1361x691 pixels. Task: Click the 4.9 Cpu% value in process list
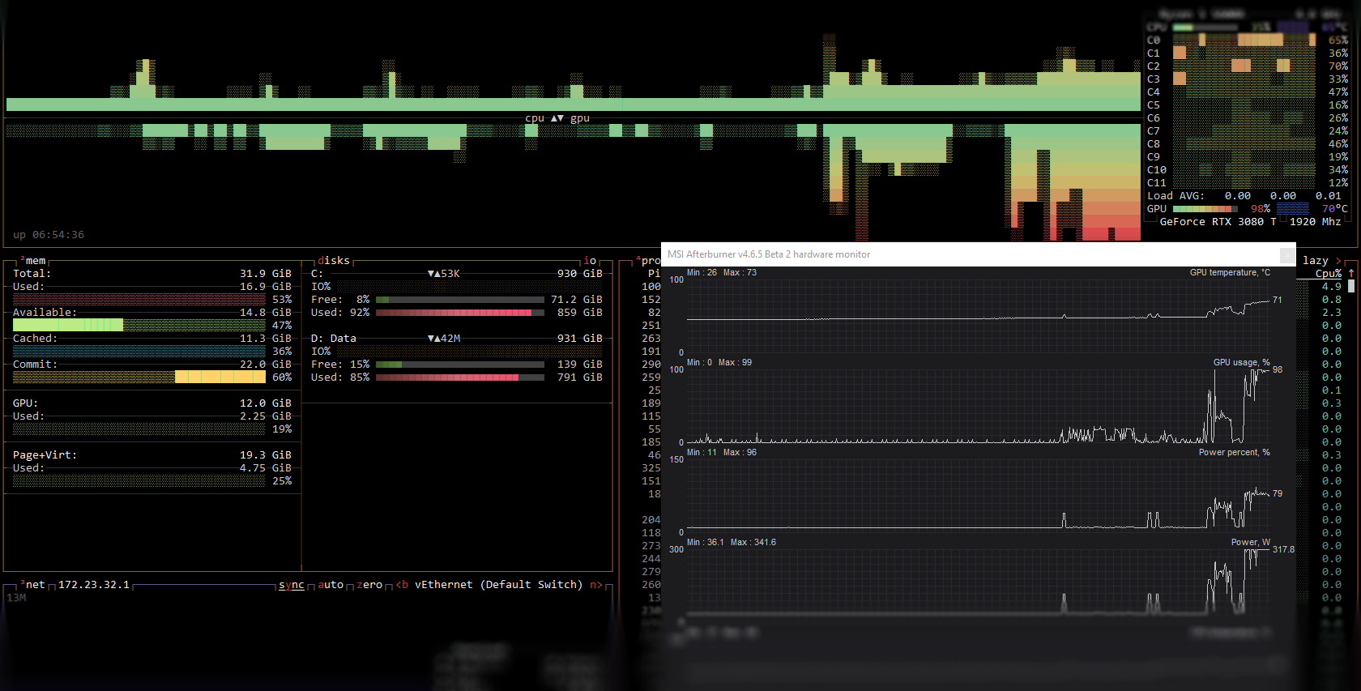(x=1332, y=287)
